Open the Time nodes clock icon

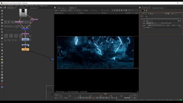point(2,17)
